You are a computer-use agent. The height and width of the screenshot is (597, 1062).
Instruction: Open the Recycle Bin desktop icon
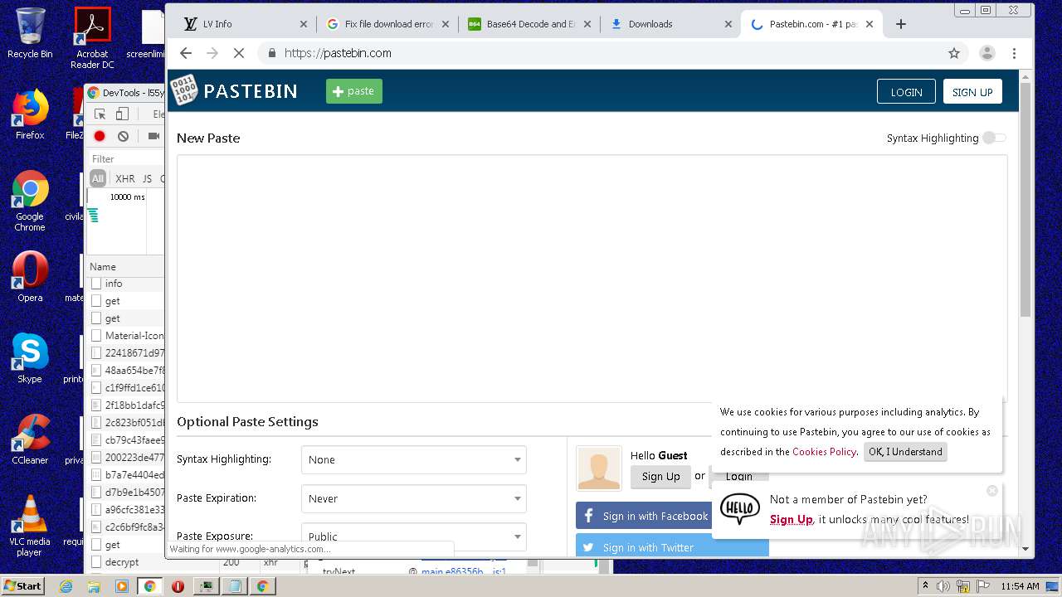pyautogui.click(x=30, y=33)
